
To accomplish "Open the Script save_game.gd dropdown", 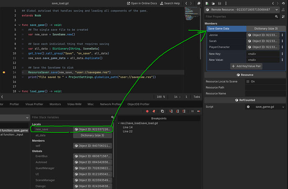I will pyautogui.click(x=283, y=107).
